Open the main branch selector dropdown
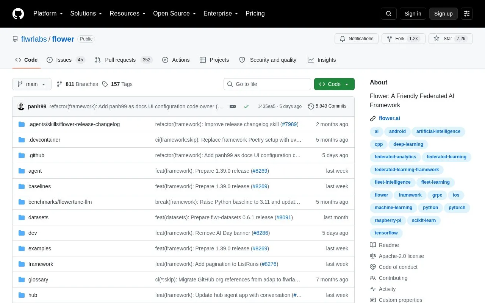 (32, 84)
